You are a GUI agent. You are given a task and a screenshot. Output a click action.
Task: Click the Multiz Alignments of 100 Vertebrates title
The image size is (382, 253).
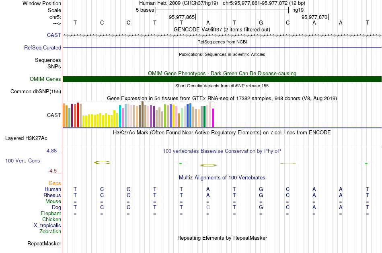pyautogui.click(x=222, y=178)
